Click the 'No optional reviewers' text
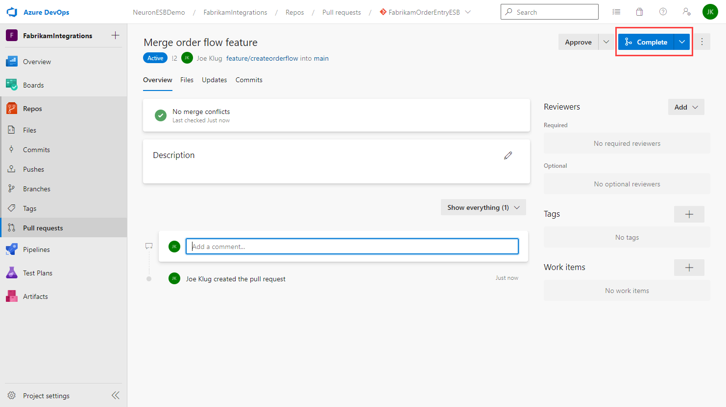Image resolution: width=726 pixels, height=407 pixels. pos(627,184)
